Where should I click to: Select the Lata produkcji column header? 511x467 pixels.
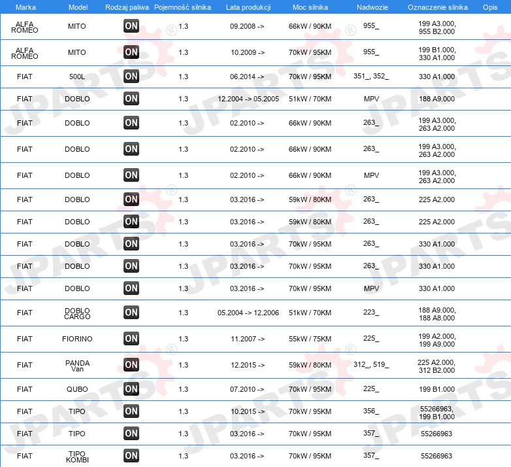click(248, 7)
